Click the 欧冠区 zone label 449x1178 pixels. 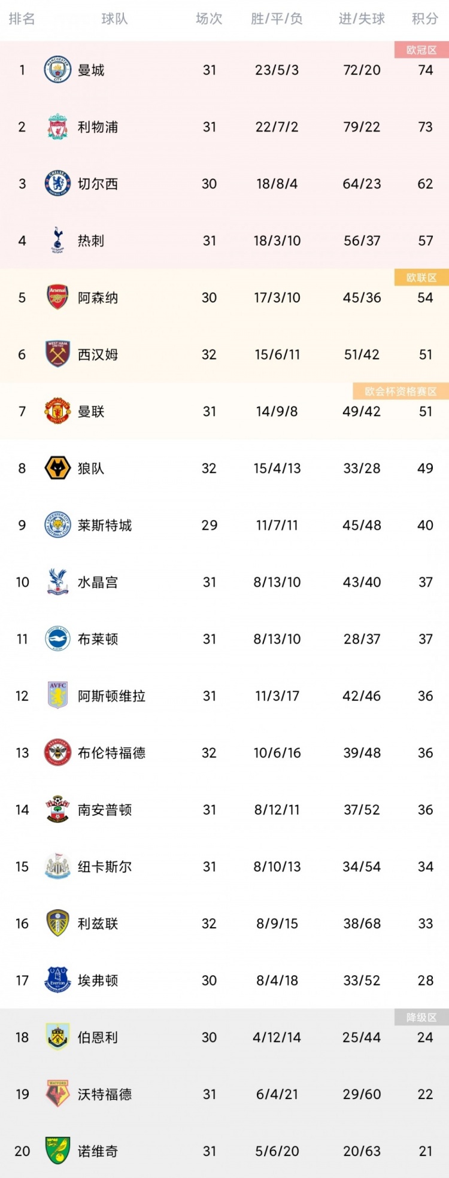[x=421, y=50]
